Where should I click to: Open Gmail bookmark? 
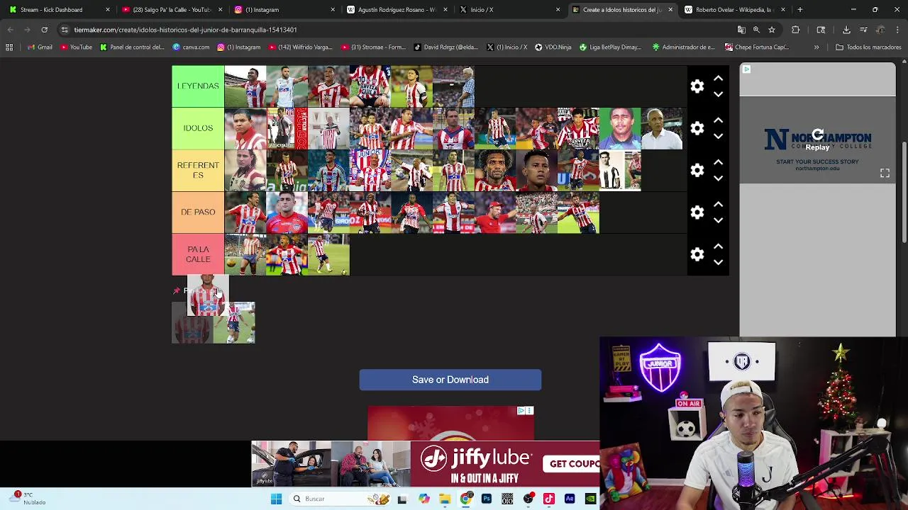[39, 47]
